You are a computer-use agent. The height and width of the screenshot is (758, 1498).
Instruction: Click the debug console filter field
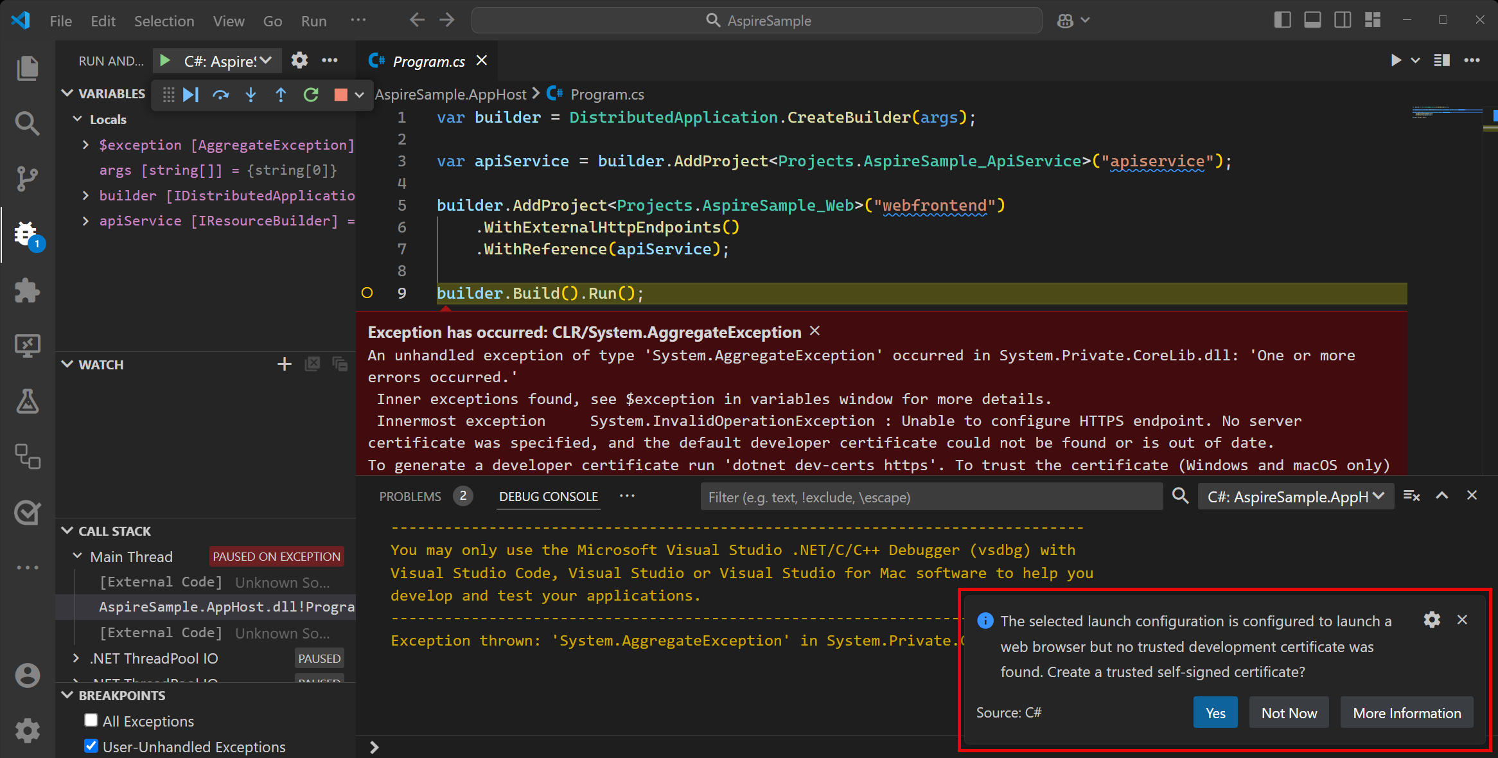[x=931, y=497]
